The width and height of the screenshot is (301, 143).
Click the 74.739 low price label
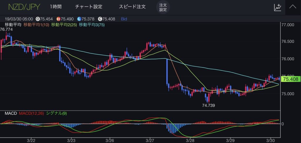pyautogui.click(x=208, y=105)
